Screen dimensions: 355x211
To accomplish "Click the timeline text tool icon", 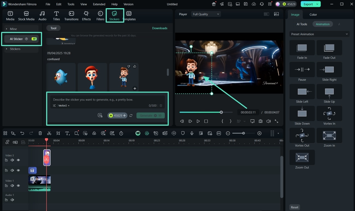I will (67, 133).
